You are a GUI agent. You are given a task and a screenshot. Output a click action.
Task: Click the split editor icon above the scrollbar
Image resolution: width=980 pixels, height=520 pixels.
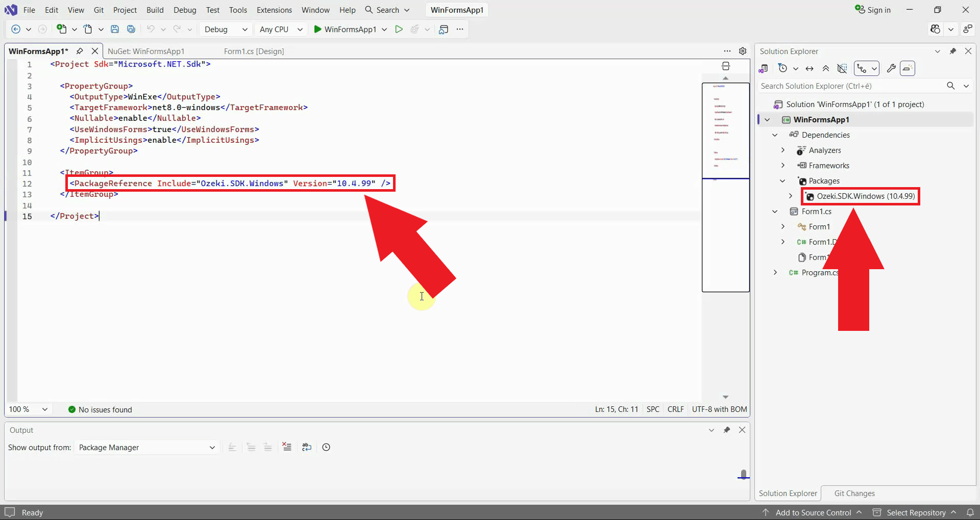pyautogui.click(x=726, y=66)
